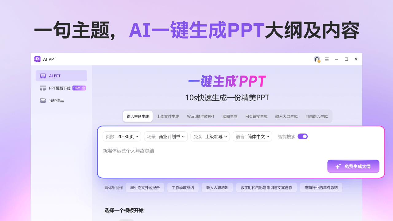Click the penguin user avatar
Viewport: 393px width, 221px height.
[x=317, y=59]
